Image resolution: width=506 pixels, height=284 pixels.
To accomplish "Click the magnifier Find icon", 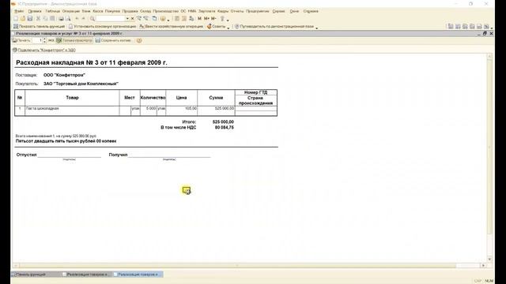I will (93, 19).
